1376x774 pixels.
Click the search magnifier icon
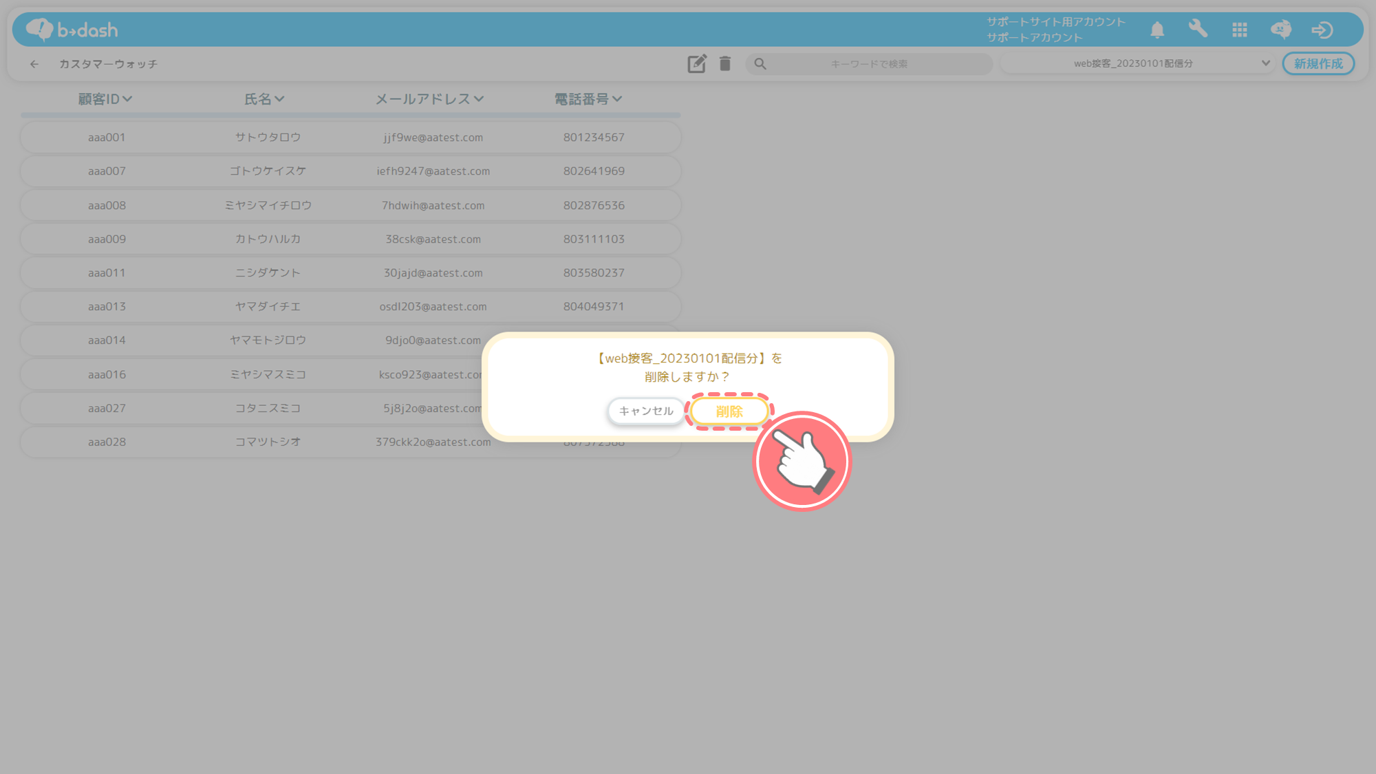[760, 64]
